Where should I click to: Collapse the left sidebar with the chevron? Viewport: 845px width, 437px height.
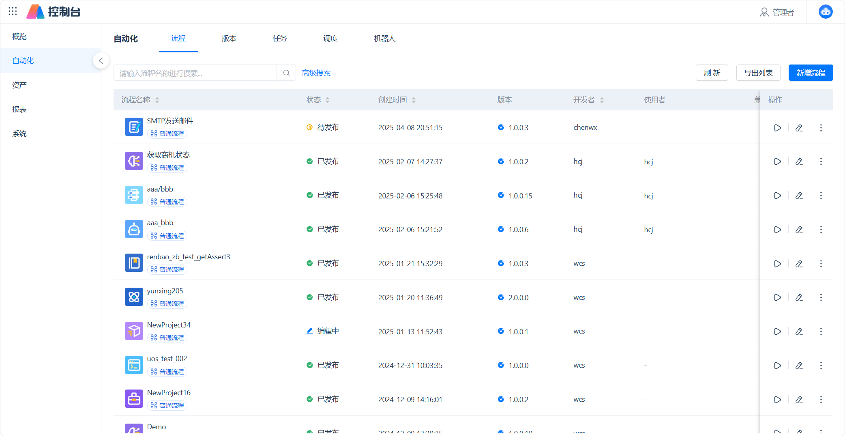(101, 61)
